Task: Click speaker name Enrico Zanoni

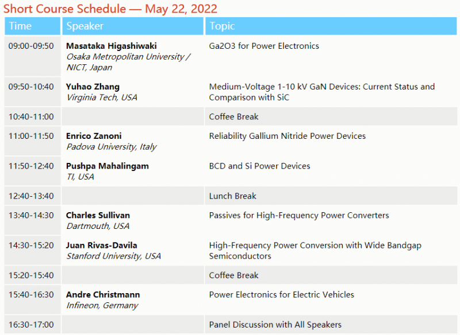Action: point(94,136)
